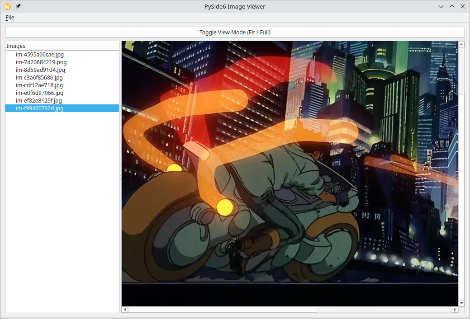
Task: Choose im-c3a6f85686.jpg in the Images panel
Action: pyautogui.click(x=39, y=77)
